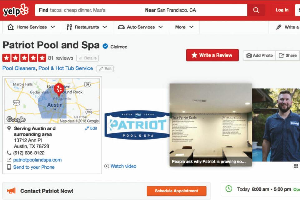Click the Send to your Phone link
This screenshot has width=300, height=200.
pos(34,167)
